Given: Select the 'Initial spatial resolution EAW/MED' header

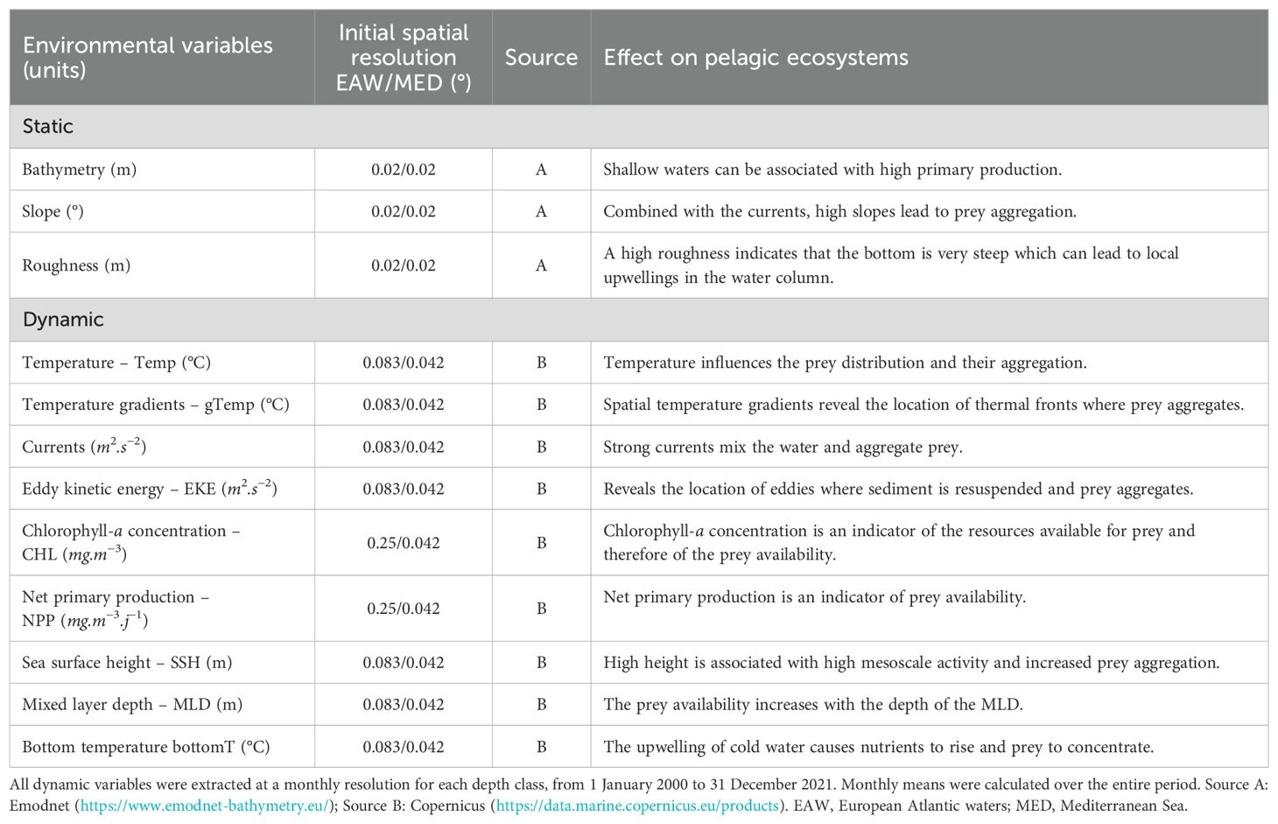Looking at the screenshot, I should pyautogui.click(x=404, y=58).
